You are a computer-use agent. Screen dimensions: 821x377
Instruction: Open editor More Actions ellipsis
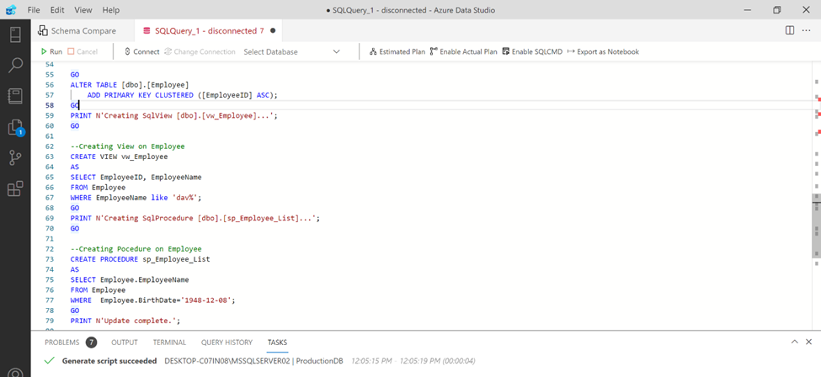click(806, 30)
